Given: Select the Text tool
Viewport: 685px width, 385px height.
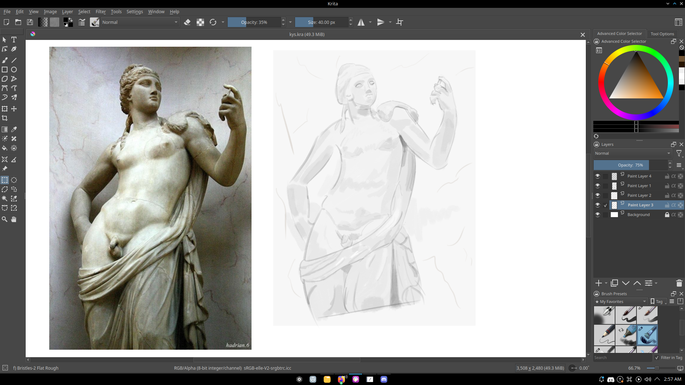Looking at the screenshot, I should 14,40.
